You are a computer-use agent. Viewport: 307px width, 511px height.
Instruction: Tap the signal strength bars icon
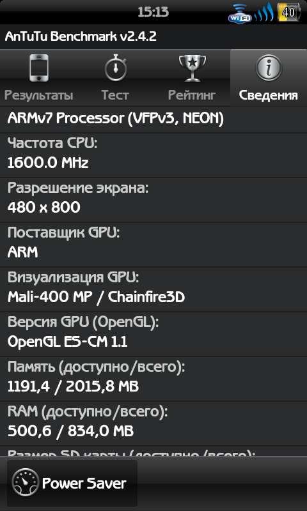[264, 12]
